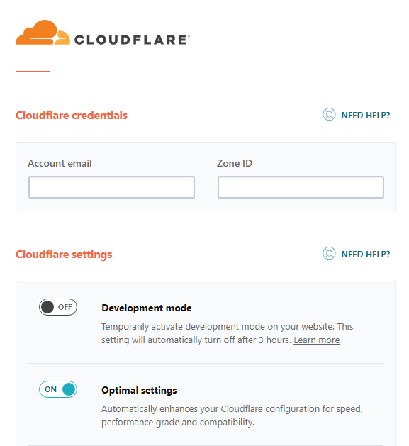Click the Zone ID label

click(x=235, y=163)
